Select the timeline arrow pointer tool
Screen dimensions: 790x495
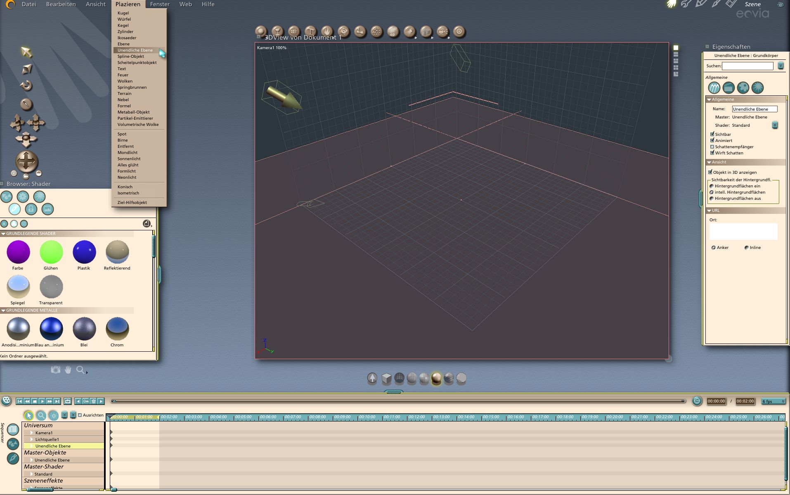click(28, 415)
